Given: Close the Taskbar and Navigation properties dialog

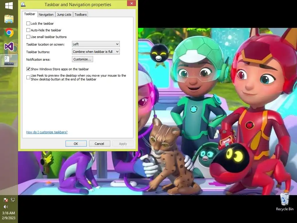Looking at the screenshot, I should tap(131, 3).
